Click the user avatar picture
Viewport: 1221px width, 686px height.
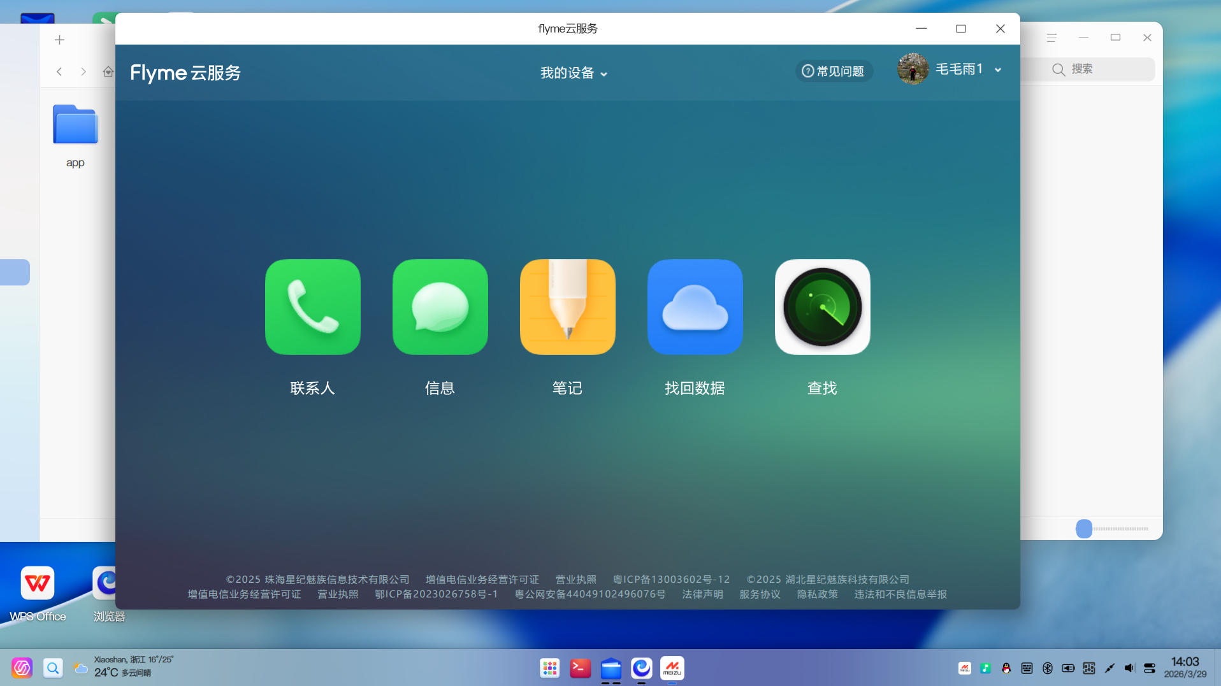pyautogui.click(x=913, y=69)
